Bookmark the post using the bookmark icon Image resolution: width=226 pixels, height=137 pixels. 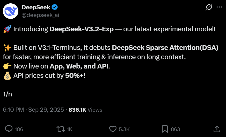click(x=165, y=129)
